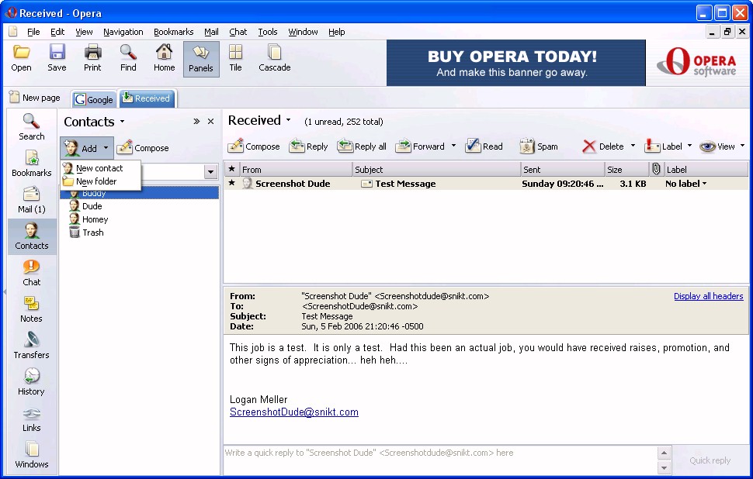Open Bookmarks panel in sidebar
The height and width of the screenshot is (479, 753).
click(x=31, y=163)
